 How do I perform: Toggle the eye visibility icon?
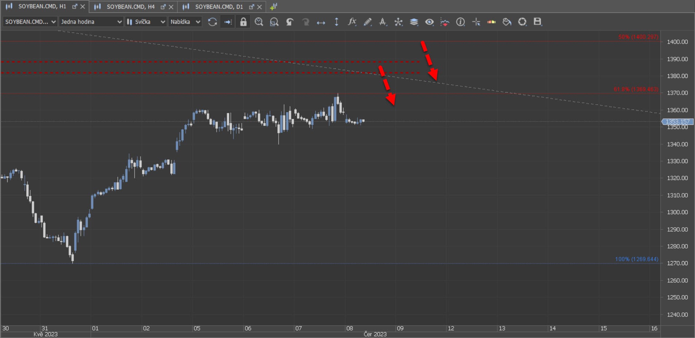click(429, 22)
